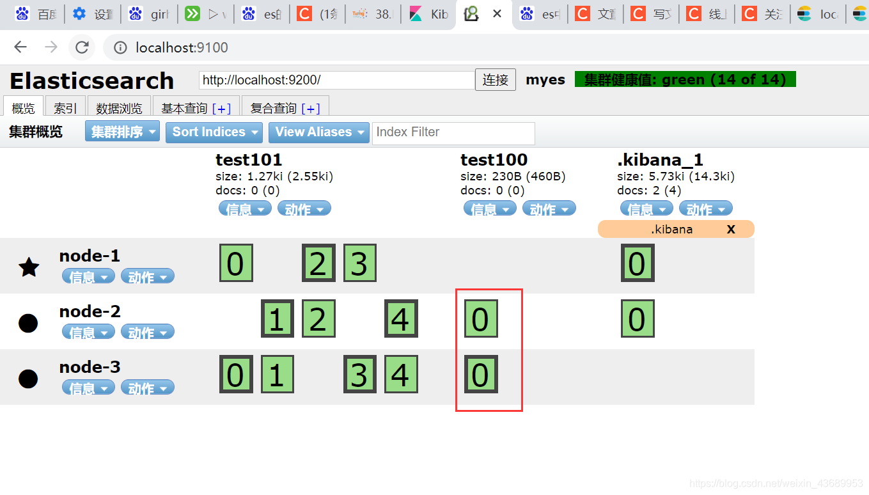The image size is (869, 495).
Task: Switch to the Kibana browser tab
Action: pos(429,14)
